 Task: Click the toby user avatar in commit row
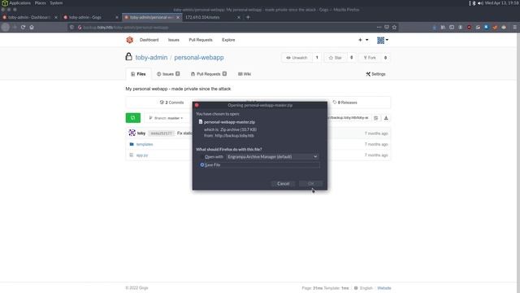[132, 133]
